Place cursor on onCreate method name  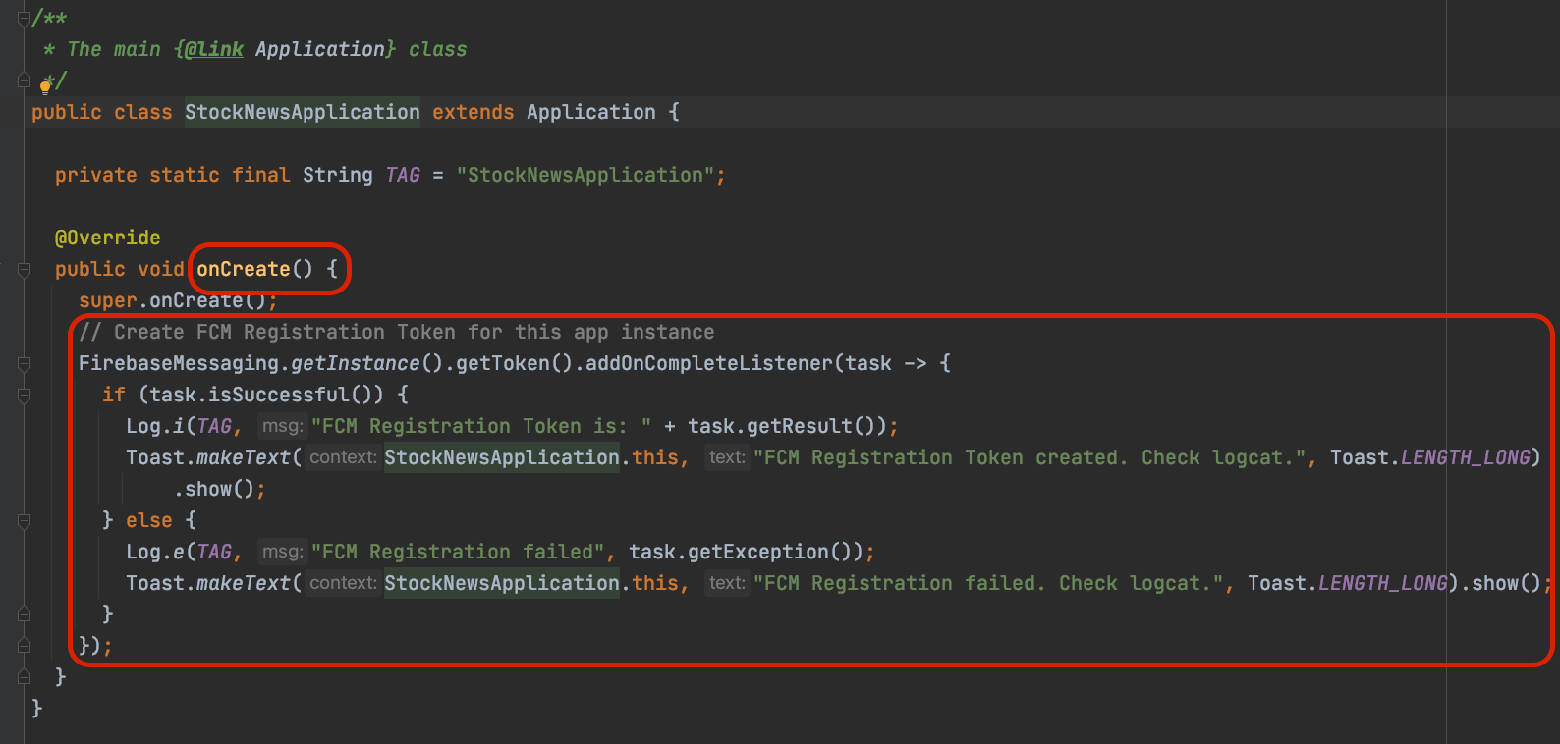pos(244,269)
